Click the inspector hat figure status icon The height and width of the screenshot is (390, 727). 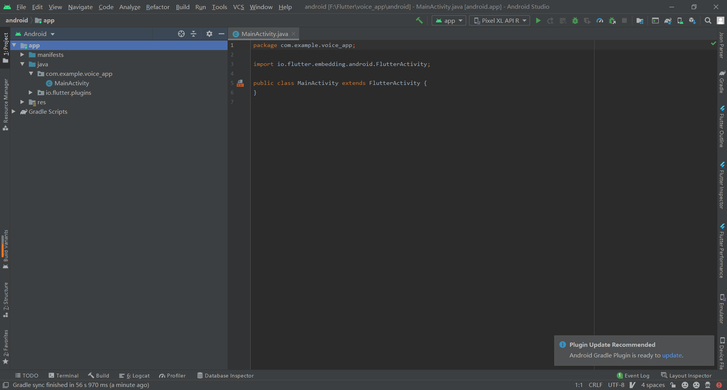708,385
